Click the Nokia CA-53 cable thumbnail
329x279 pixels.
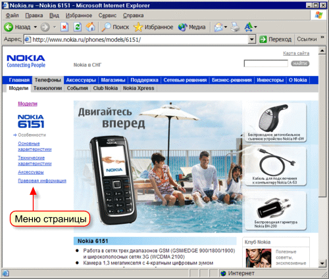(x=276, y=166)
